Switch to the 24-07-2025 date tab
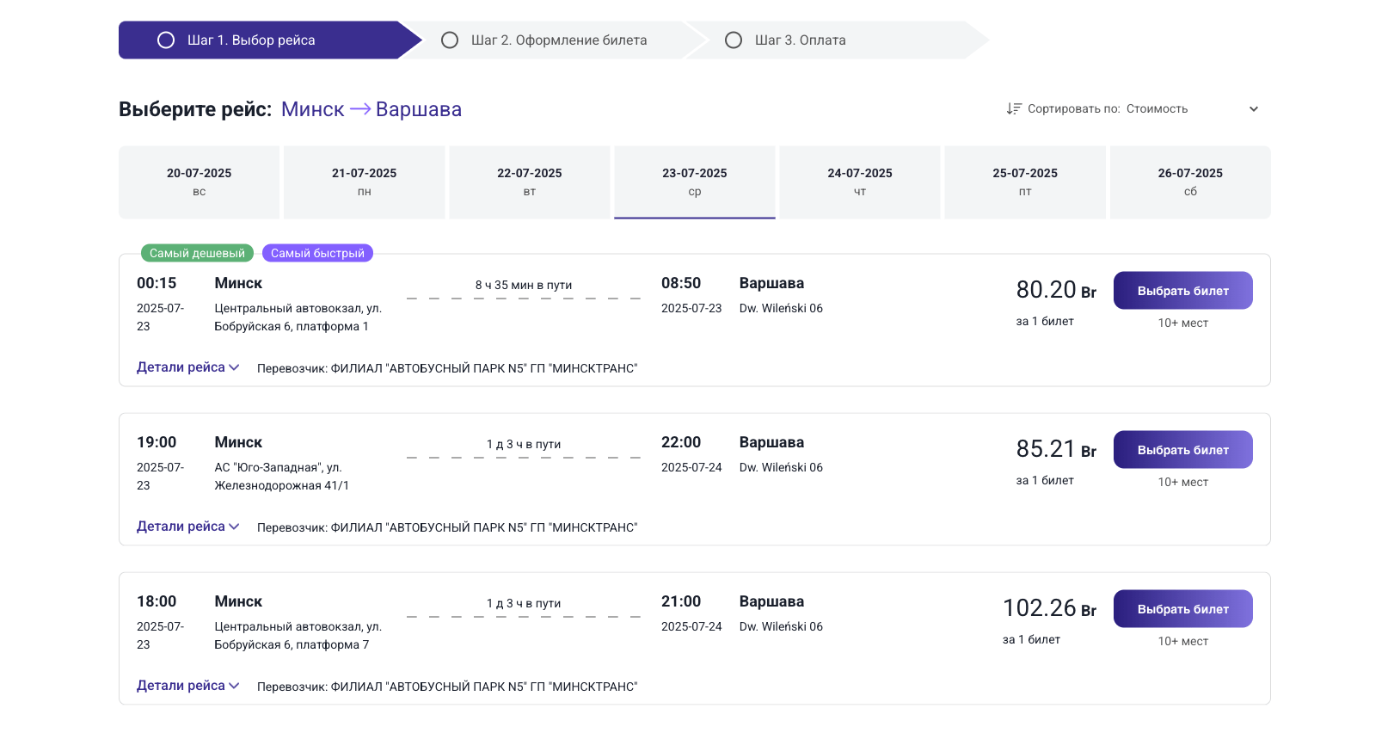 (x=859, y=182)
